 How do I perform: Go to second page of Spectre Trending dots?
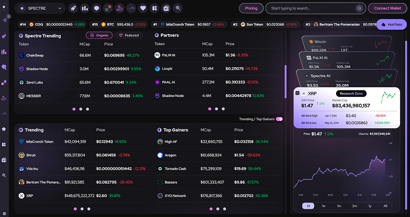click(81, 109)
